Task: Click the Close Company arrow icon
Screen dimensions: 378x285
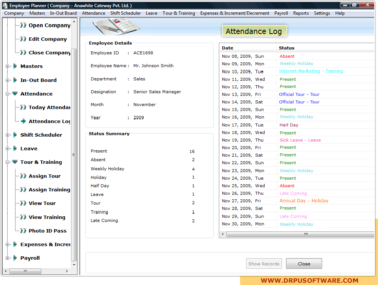Action: [x=23, y=52]
